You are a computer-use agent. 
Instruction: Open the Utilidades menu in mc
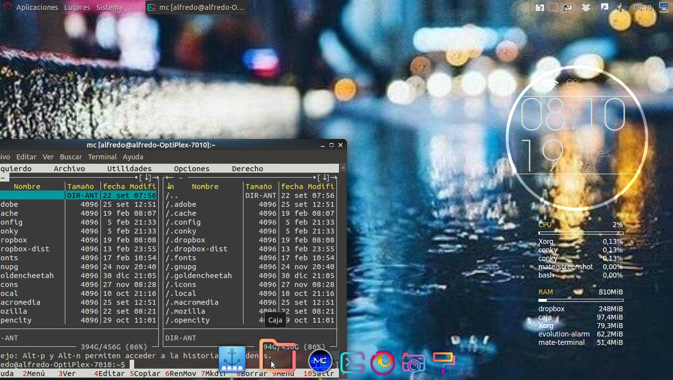click(129, 169)
